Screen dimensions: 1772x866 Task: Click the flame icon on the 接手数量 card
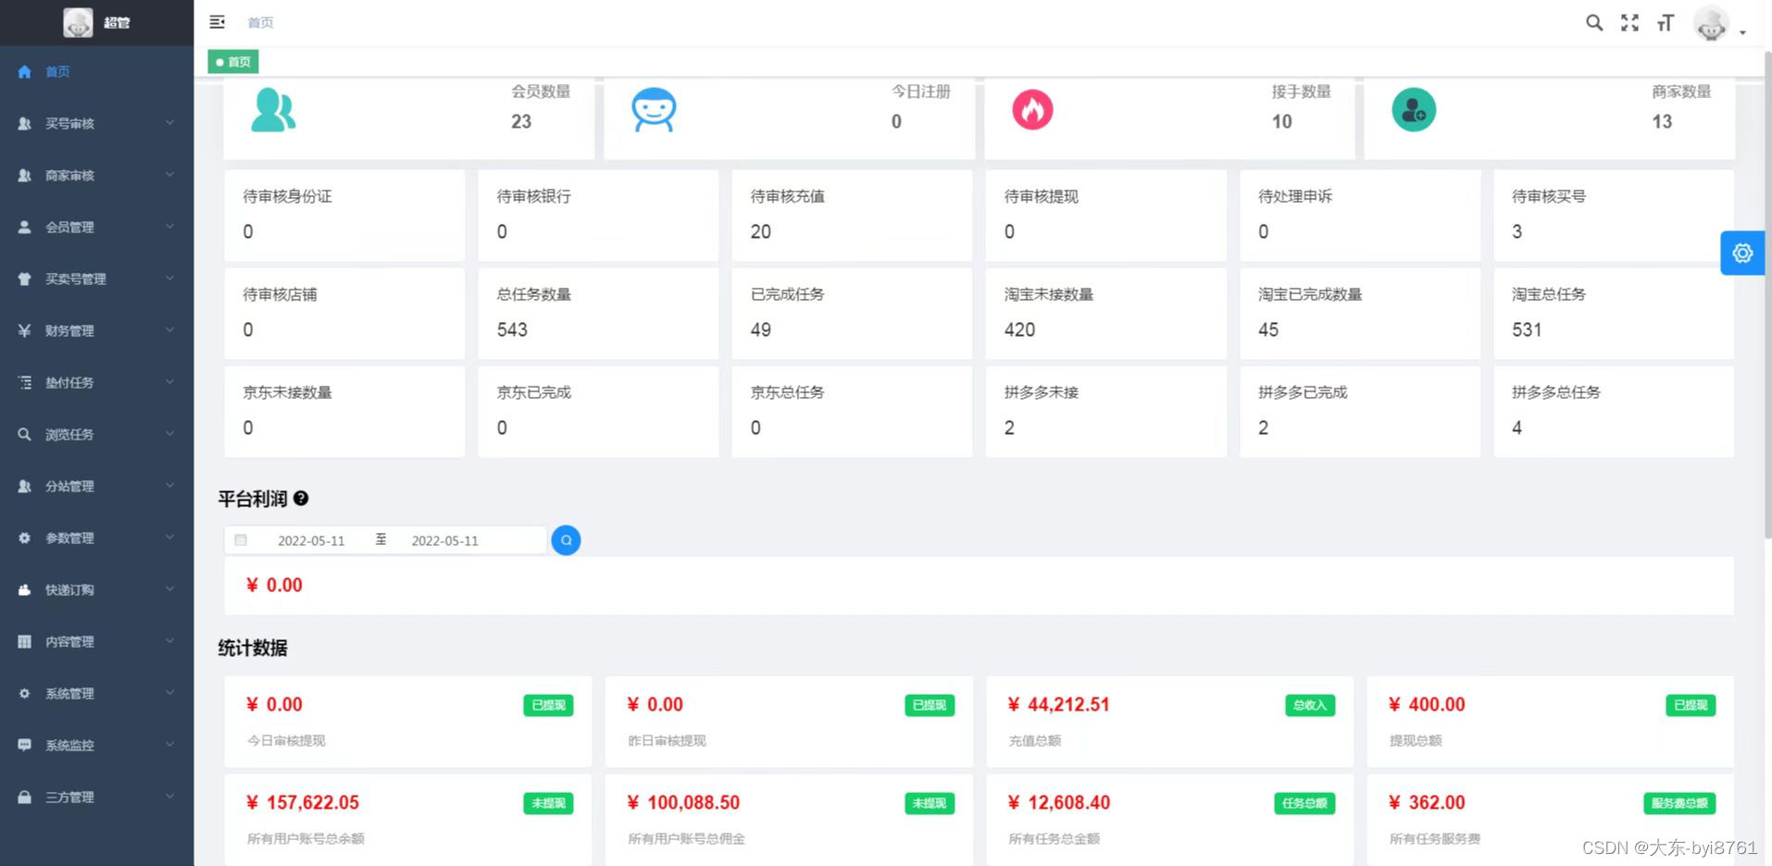point(1033,108)
